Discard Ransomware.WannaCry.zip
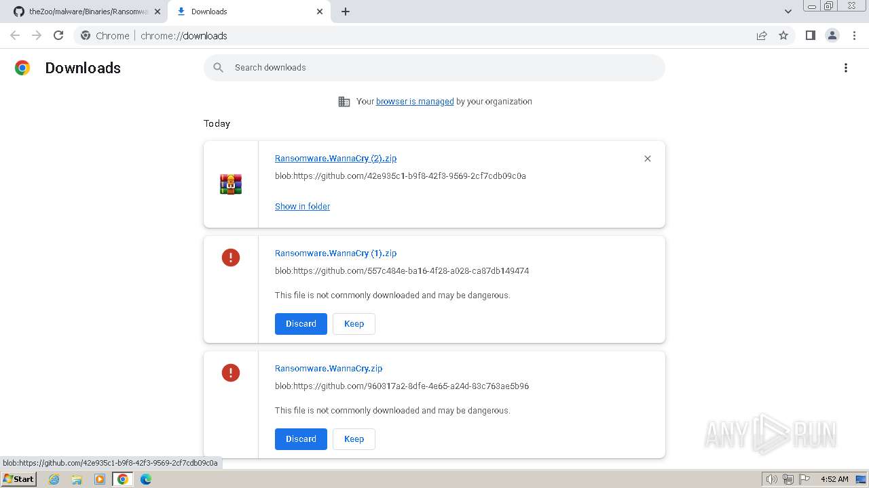Image resolution: width=869 pixels, height=488 pixels. click(x=301, y=439)
